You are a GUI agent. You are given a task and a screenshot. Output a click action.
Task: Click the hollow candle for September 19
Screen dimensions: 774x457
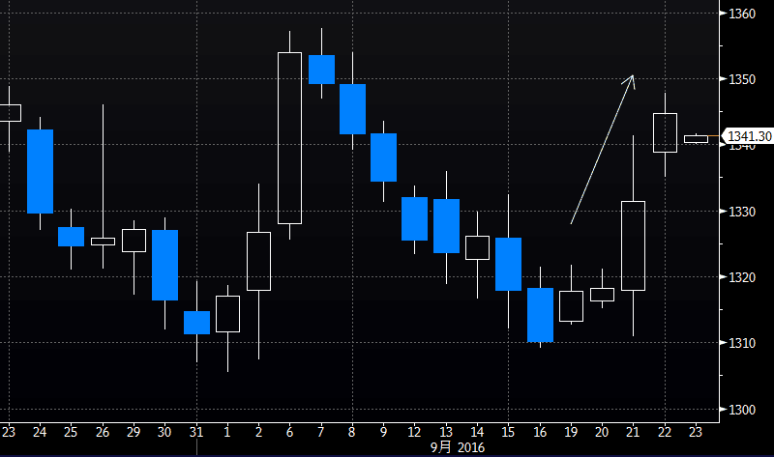(571, 306)
